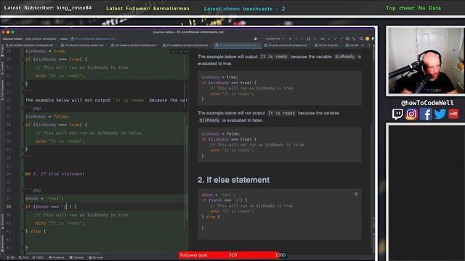Switch to 05-docker-machine-switch.md tab

[x=82, y=45]
